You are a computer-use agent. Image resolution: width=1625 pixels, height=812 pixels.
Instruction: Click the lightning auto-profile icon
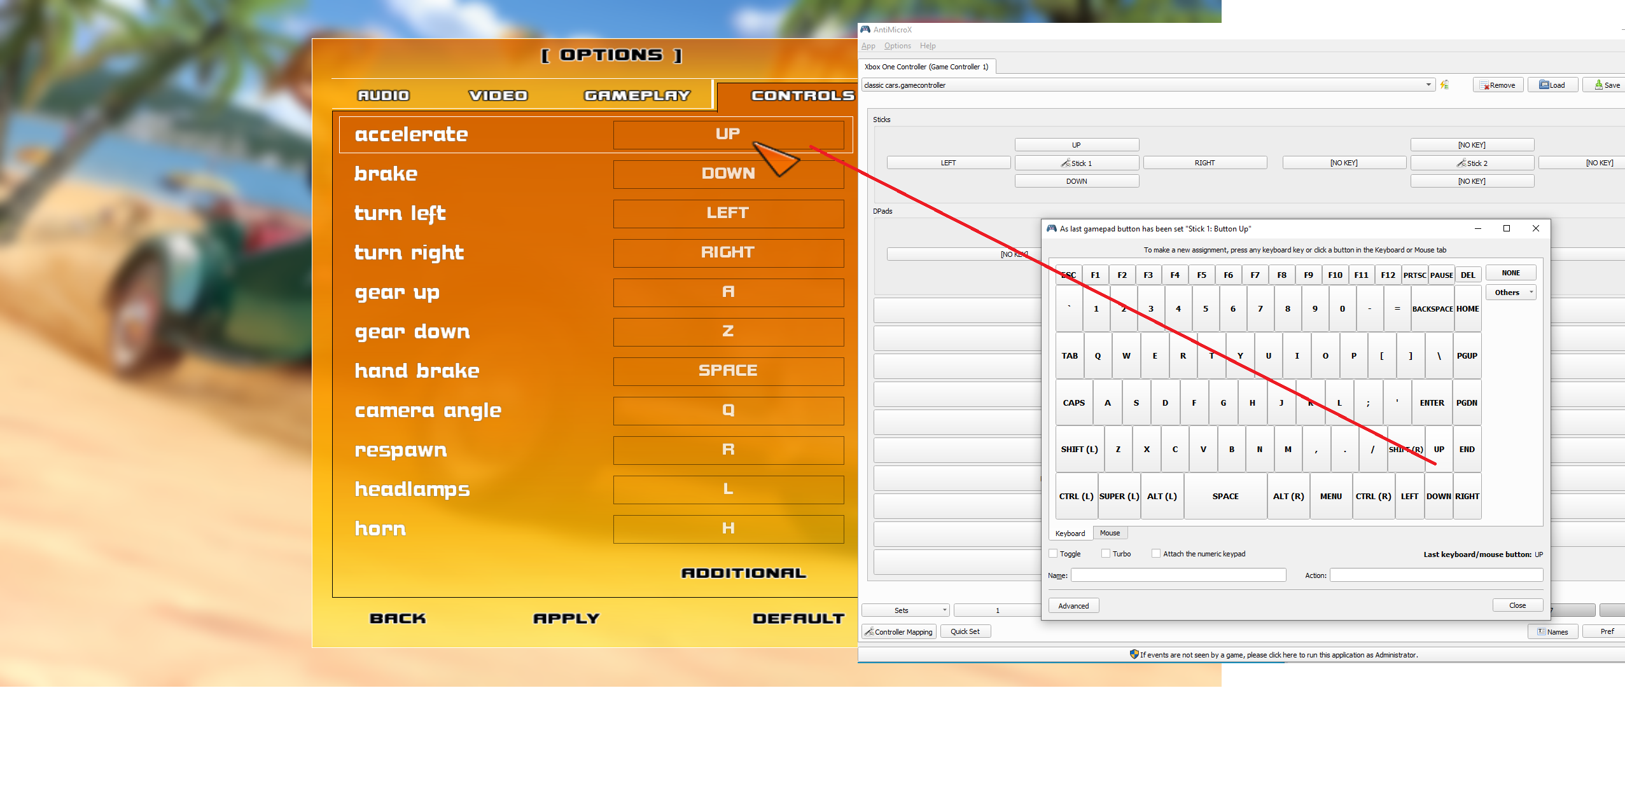(x=1444, y=85)
